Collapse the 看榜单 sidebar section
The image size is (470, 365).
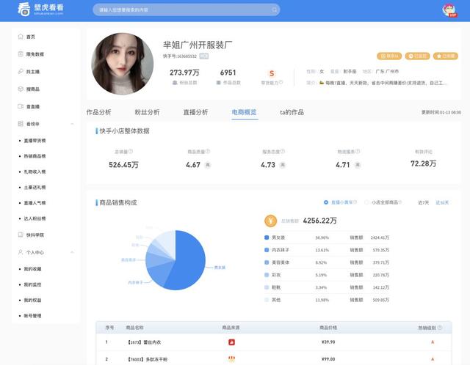pos(72,124)
